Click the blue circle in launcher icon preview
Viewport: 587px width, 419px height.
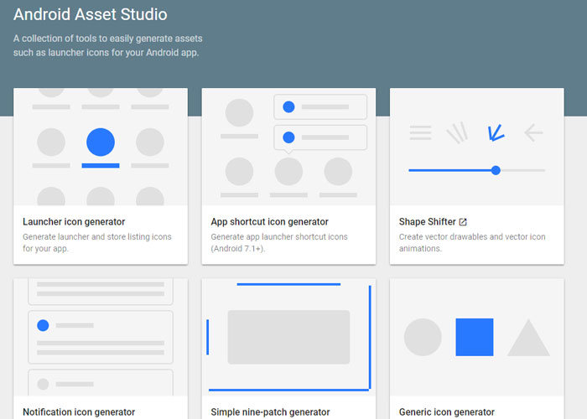coord(101,142)
